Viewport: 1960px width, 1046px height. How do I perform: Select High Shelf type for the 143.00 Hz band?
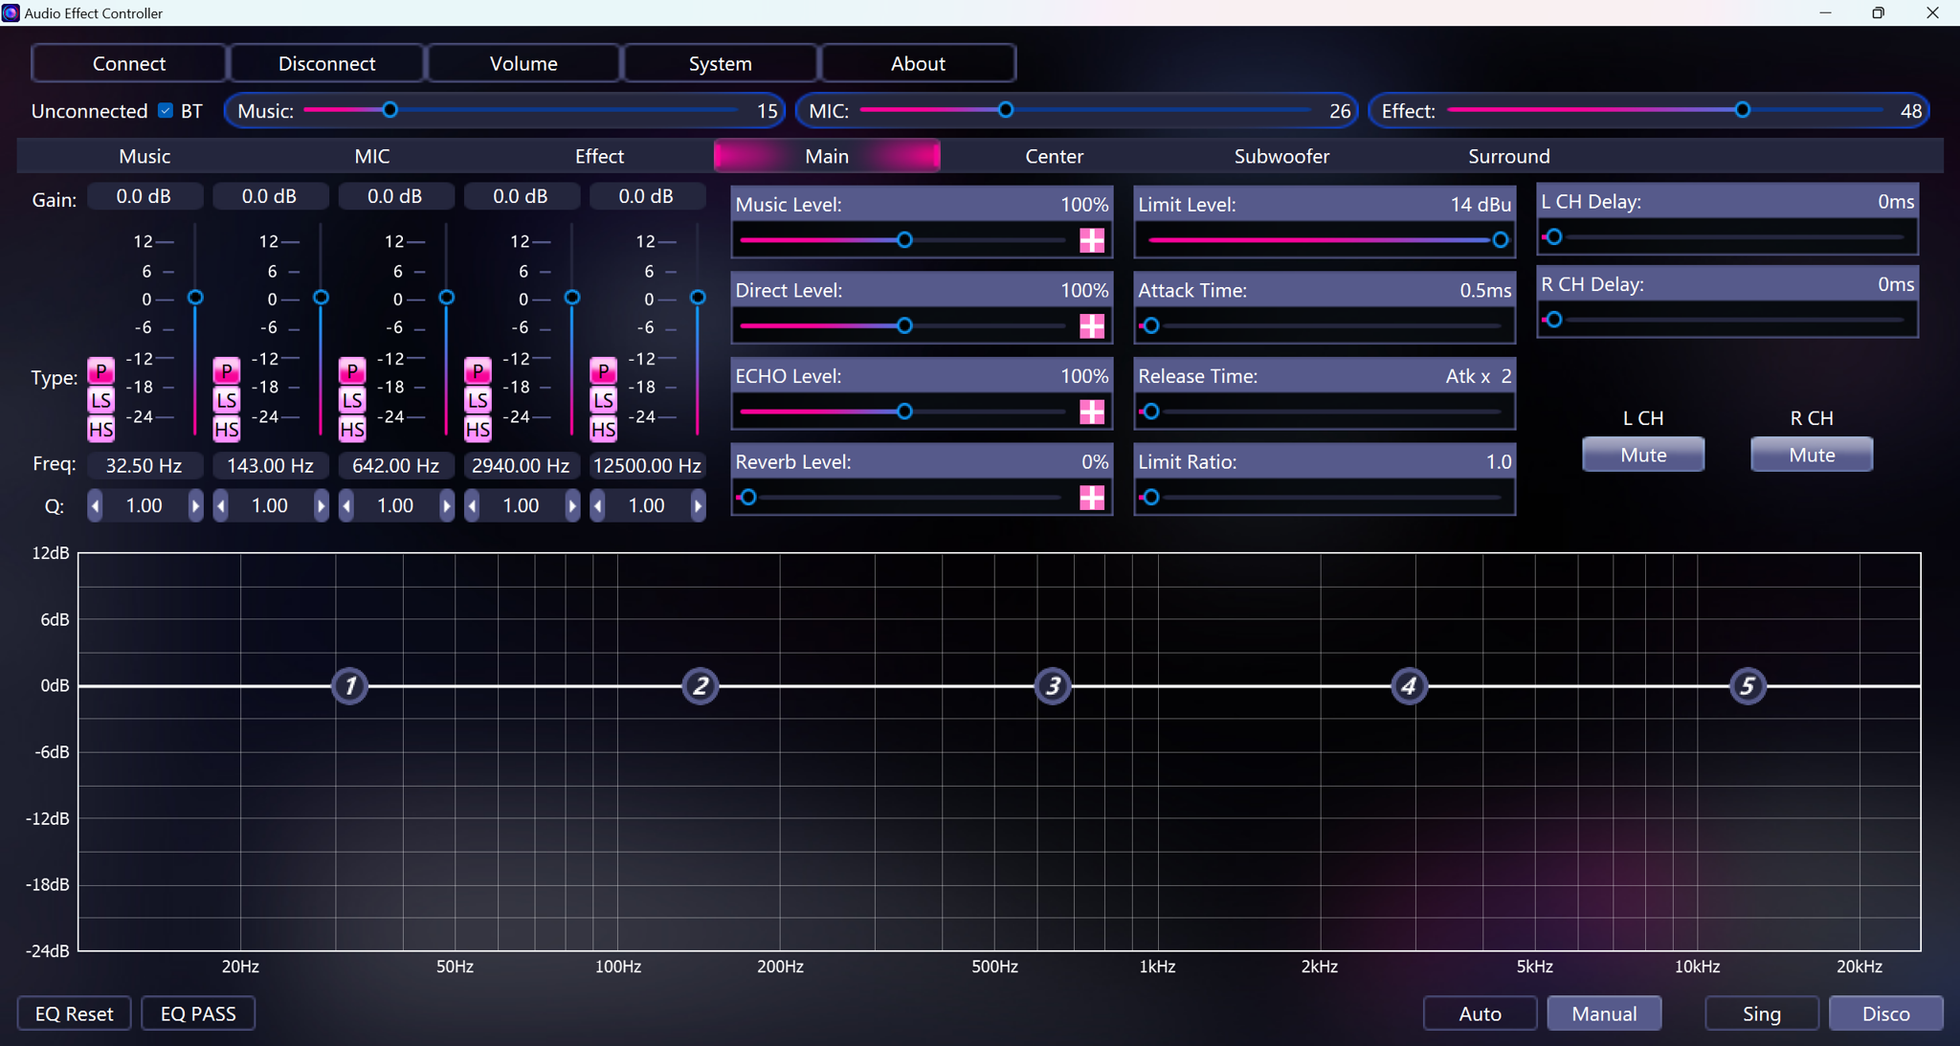coord(226,429)
